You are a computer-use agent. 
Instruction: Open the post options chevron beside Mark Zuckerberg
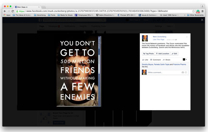click(187, 37)
